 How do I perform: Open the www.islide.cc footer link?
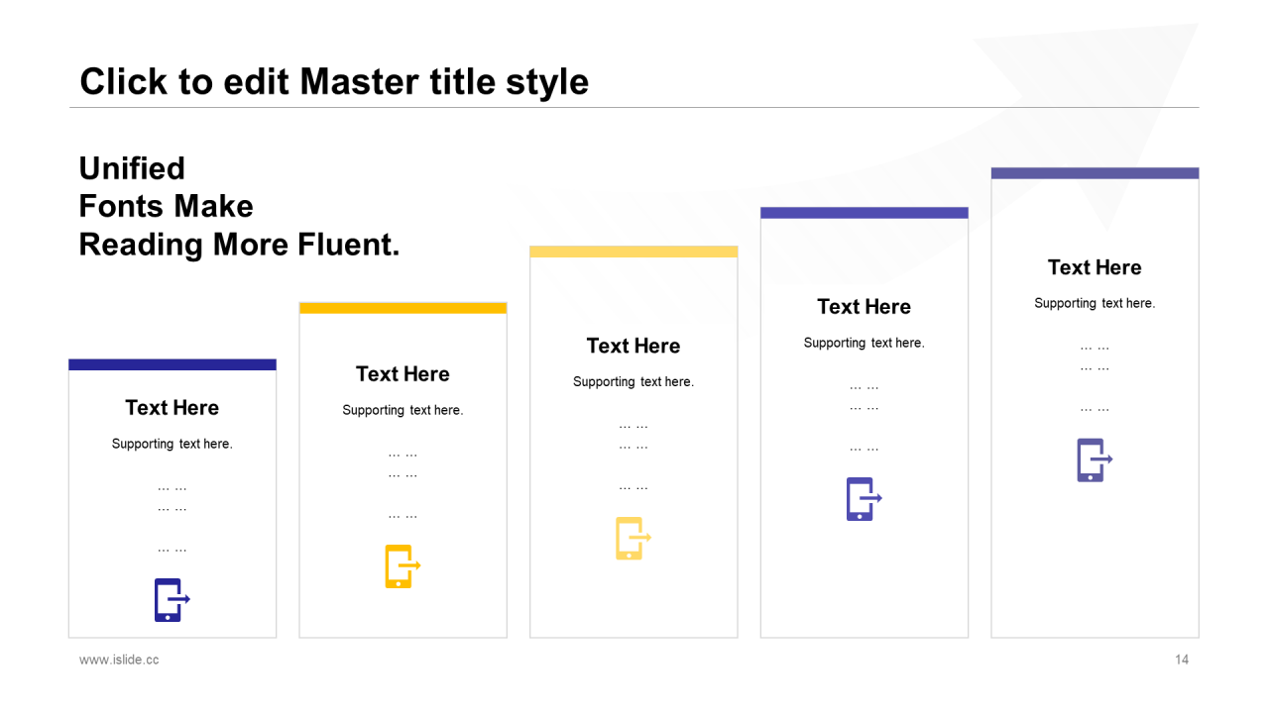pyautogui.click(x=119, y=660)
